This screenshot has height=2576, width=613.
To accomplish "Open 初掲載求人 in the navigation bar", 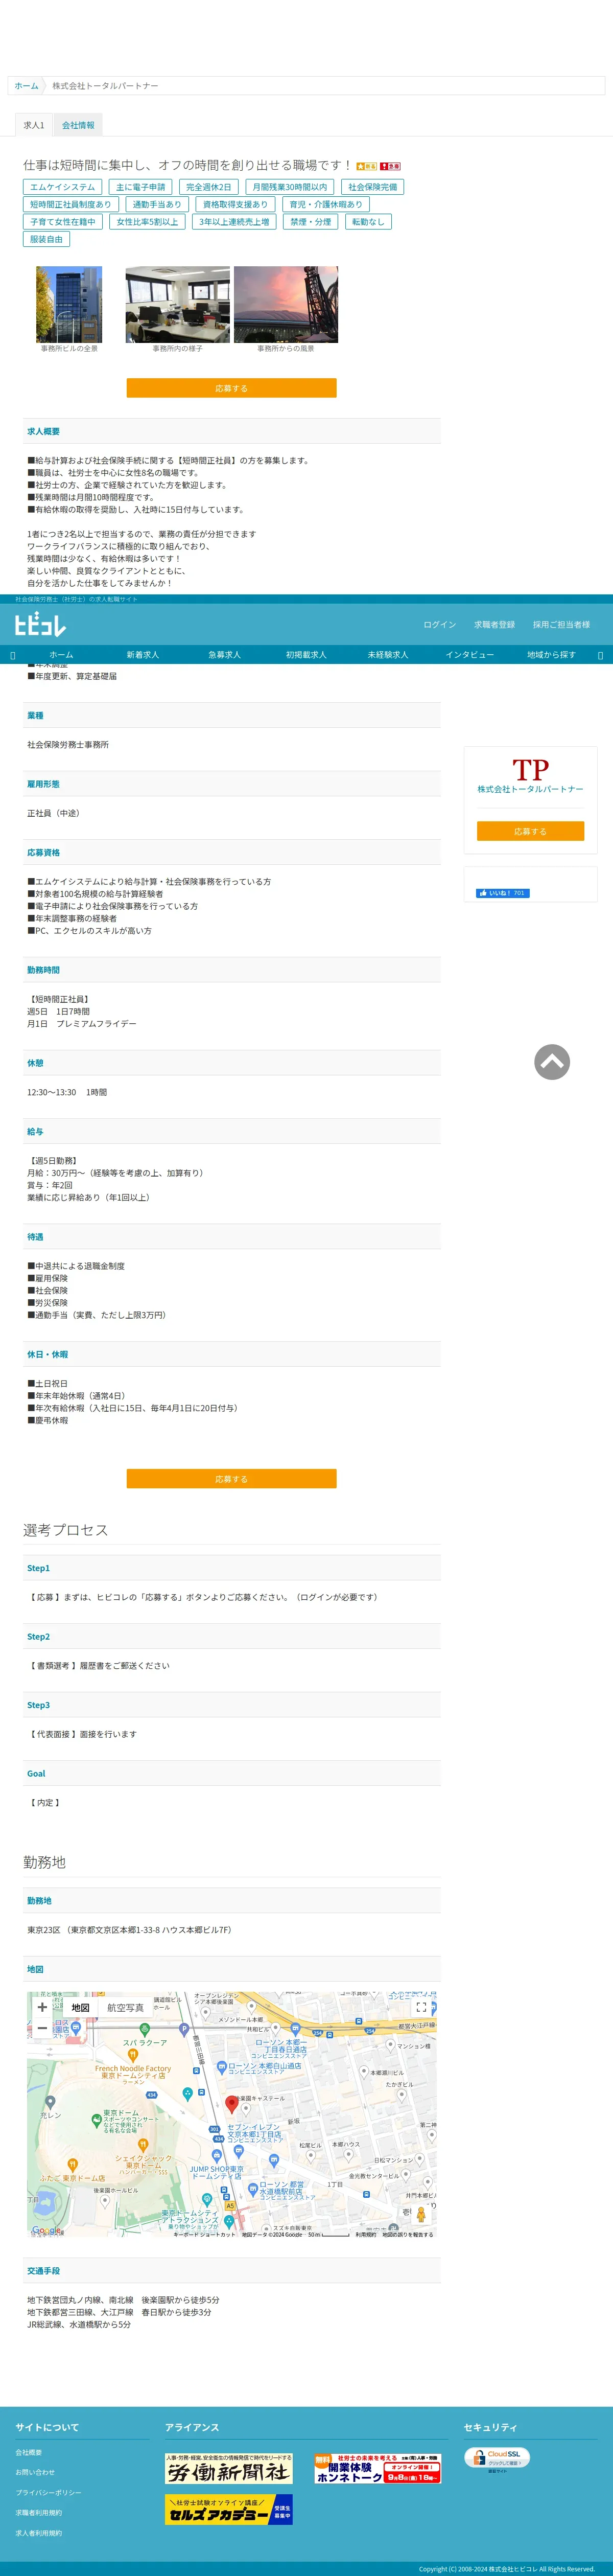I will [x=306, y=654].
